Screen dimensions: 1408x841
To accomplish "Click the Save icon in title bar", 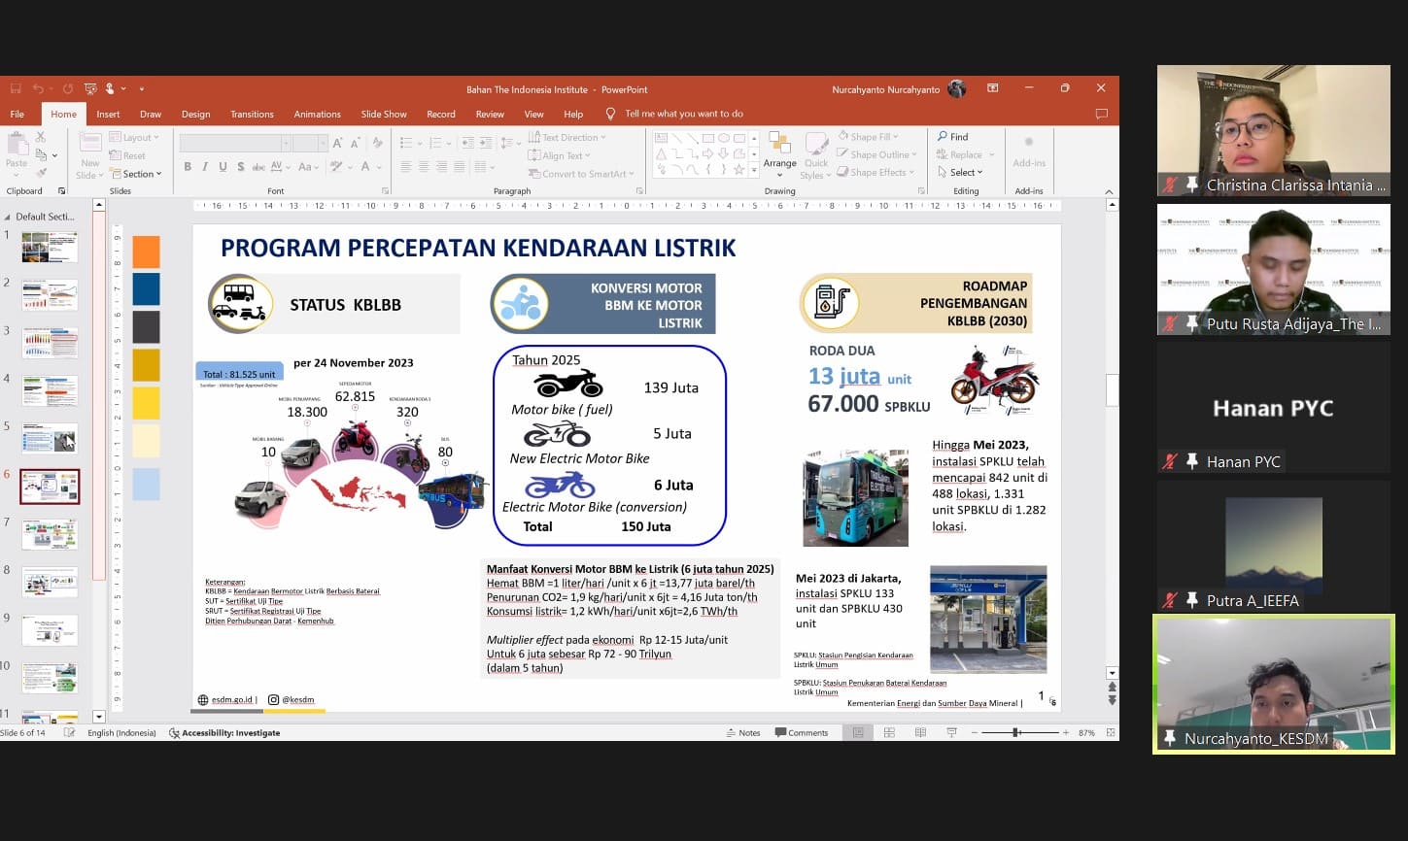I will pyautogui.click(x=16, y=89).
